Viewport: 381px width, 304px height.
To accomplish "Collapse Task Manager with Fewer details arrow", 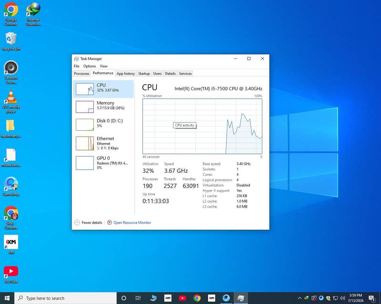I will (77, 222).
